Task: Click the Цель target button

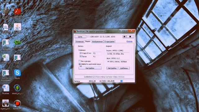Action: [x=80, y=37]
